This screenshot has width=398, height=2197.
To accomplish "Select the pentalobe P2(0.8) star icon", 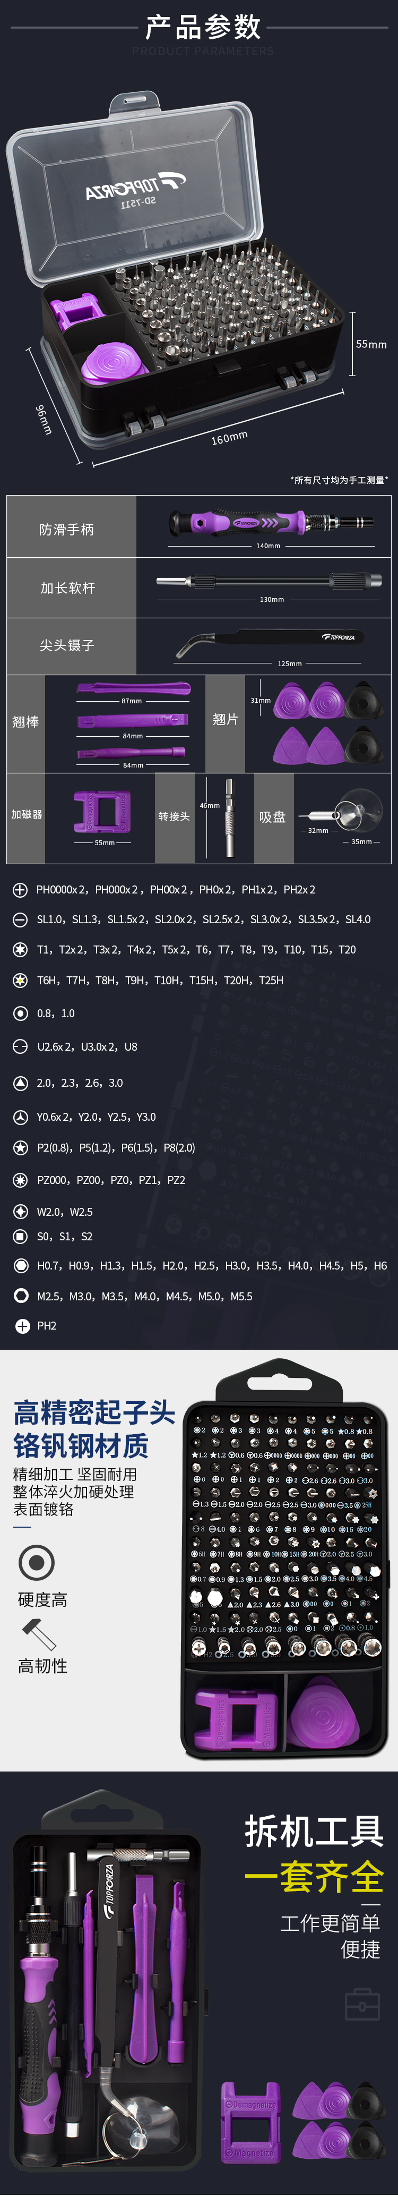I will point(21,1148).
